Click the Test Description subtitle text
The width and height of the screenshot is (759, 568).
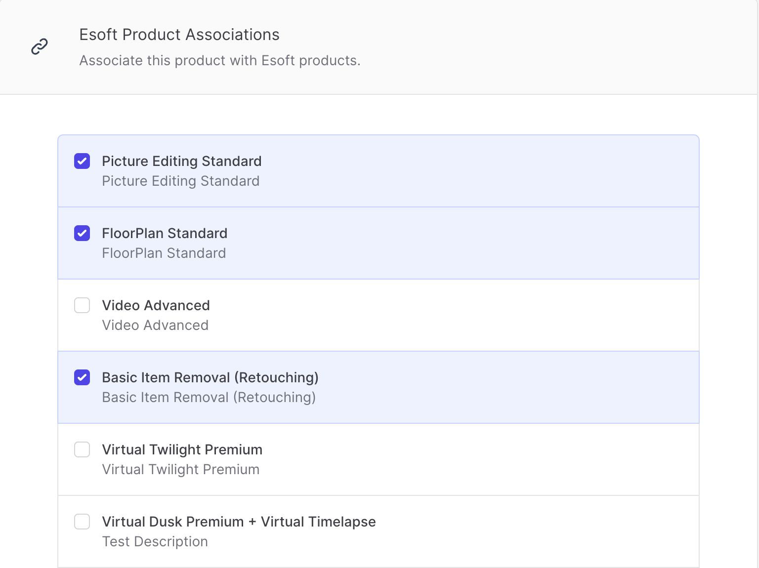click(155, 541)
